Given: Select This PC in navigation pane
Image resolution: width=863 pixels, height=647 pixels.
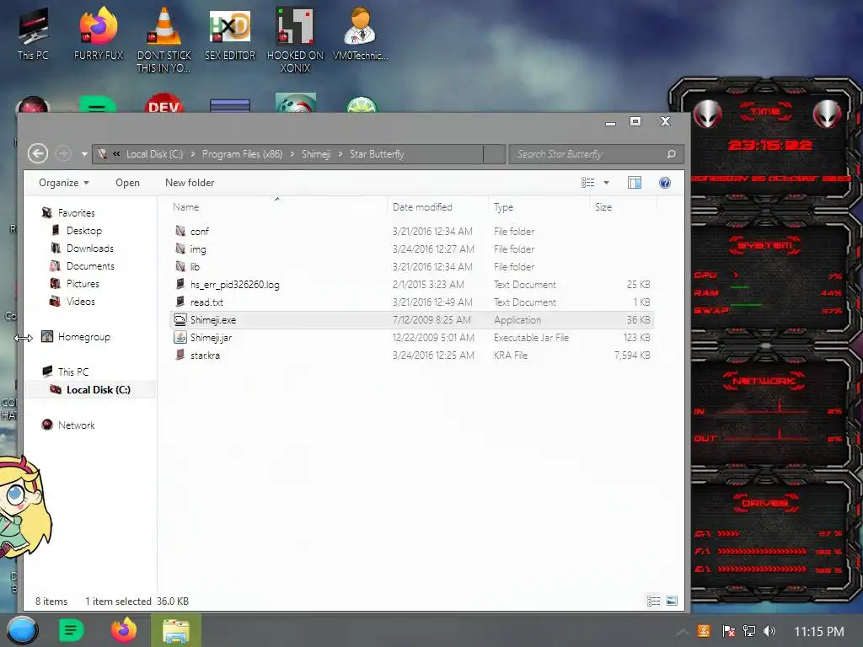Looking at the screenshot, I should (72, 372).
